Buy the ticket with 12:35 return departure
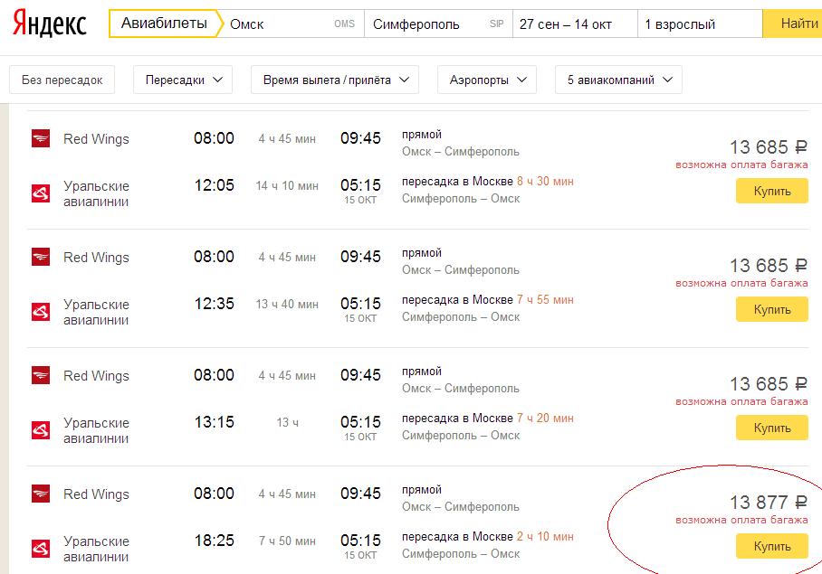The height and width of the screenshot is (574, 822). click(x=771, y=309)
